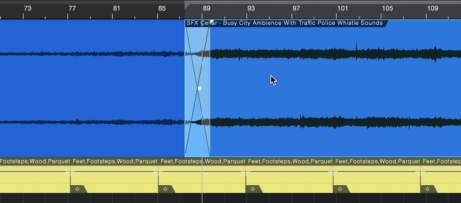461x203 pixels.
Task: Jump to bar 85 on the ruler
Action: [x=162, y=9]
